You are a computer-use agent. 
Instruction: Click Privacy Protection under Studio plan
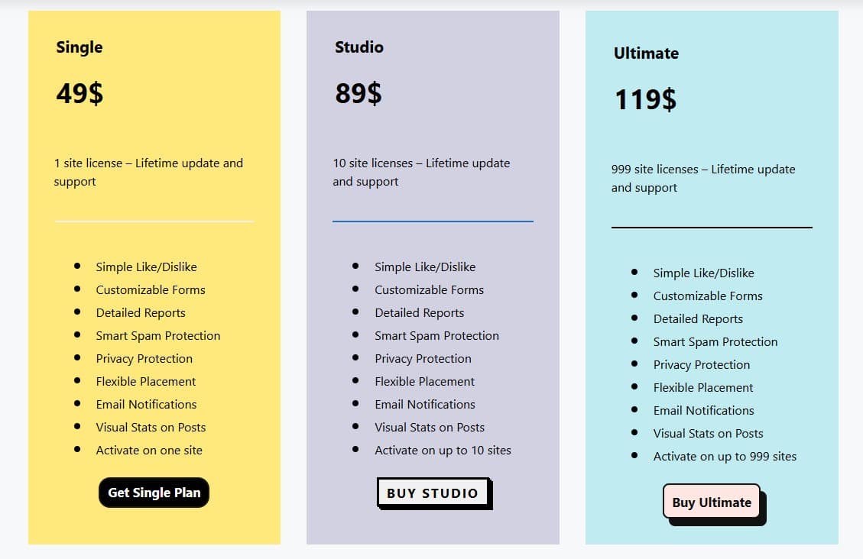[x=423, y=358]
